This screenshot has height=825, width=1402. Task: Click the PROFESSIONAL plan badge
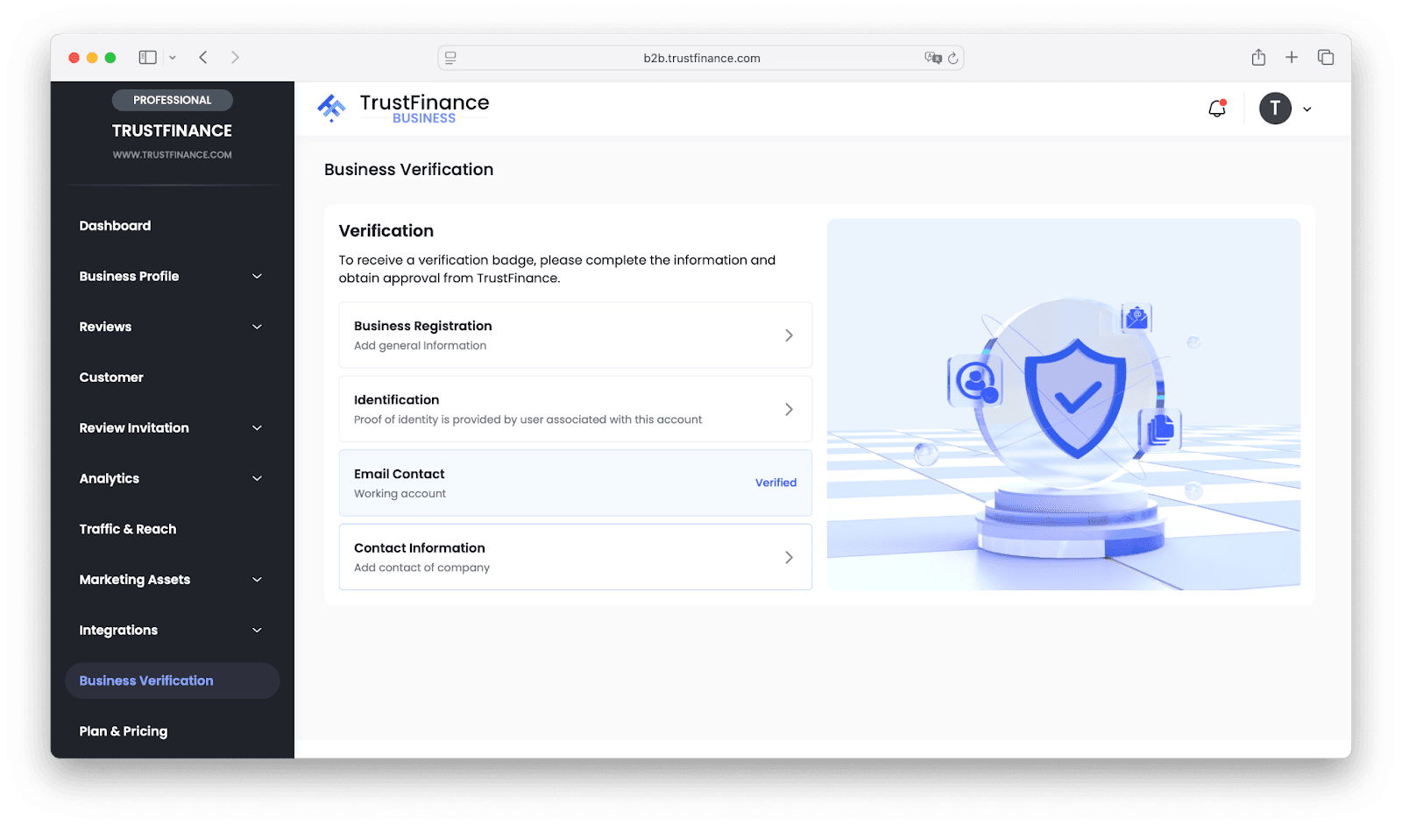click(x=173, y=100)
